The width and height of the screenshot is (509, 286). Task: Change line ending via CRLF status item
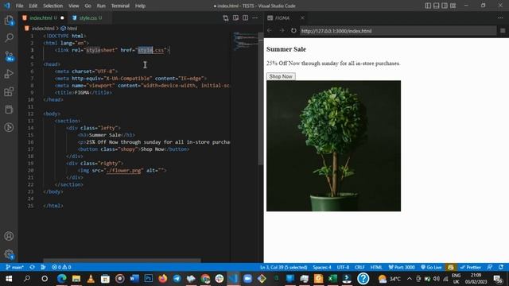click(x=359, y=267)
